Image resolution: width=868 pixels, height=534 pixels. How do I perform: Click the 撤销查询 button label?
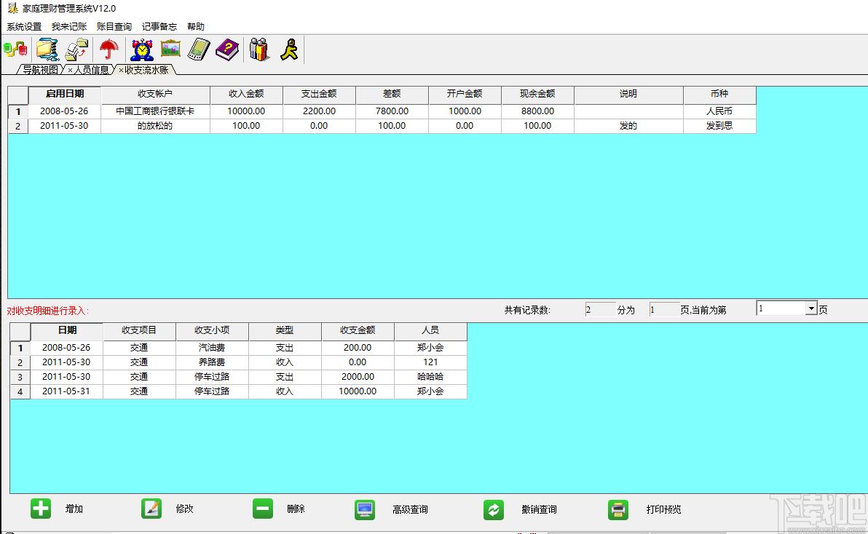539,509
